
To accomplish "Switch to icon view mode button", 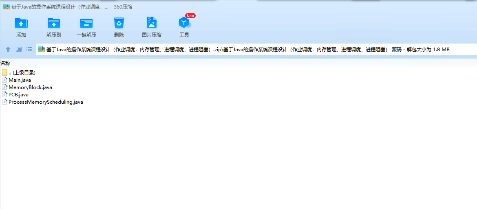I will click(19, 49).
